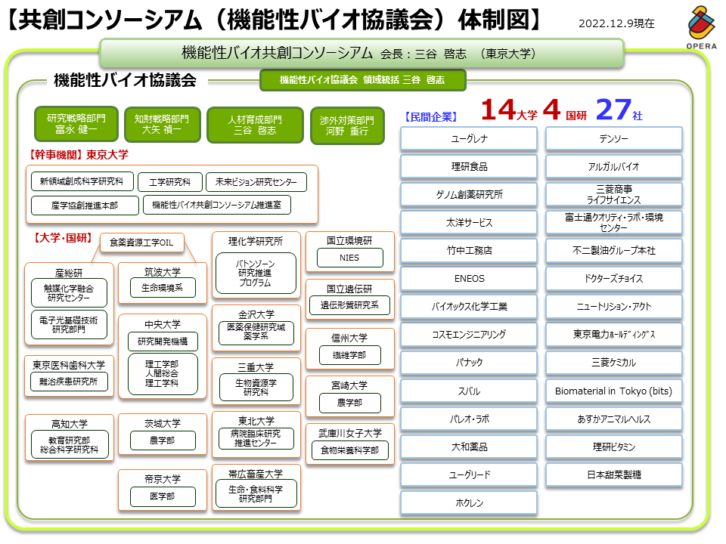The width and height of the screenshot is (726, 544).
Task: Select the 人材育成部門 三谷 啓志 box
Action: 255,125
